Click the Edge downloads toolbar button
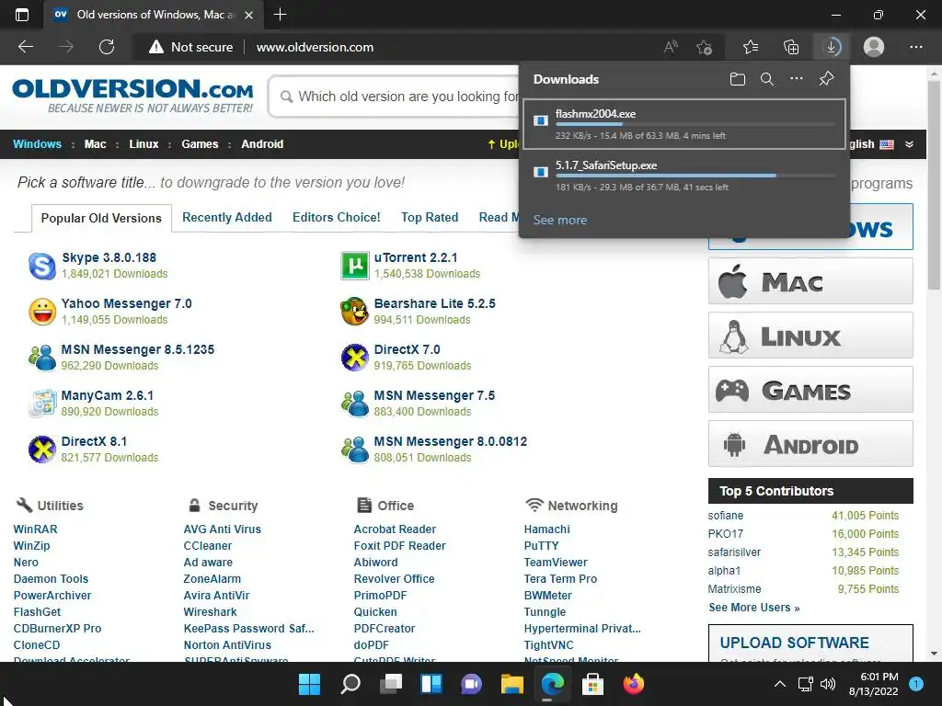 pyautogui.click(x=832, y=47)
